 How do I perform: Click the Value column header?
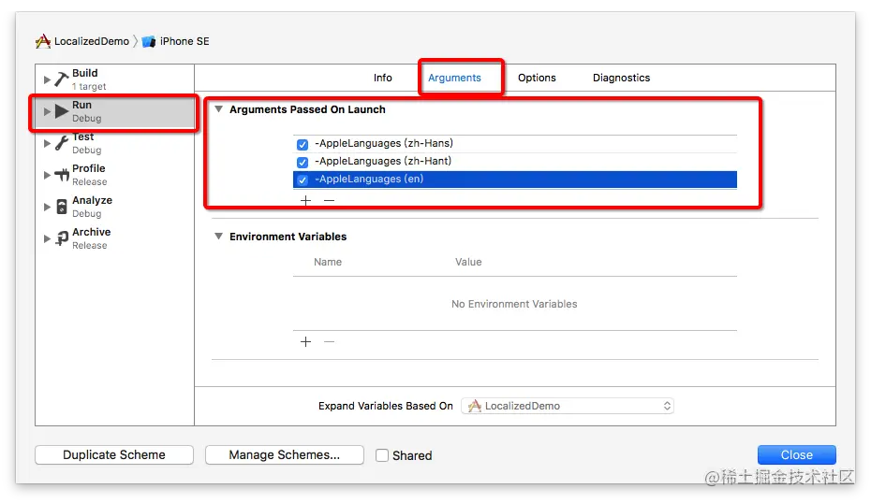[468, 262]
